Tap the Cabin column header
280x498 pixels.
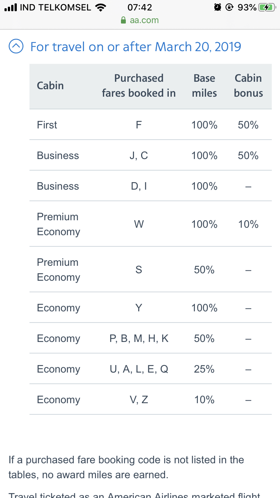pos(50,85)
